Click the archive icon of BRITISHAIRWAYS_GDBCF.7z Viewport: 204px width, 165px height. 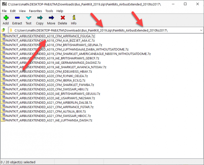click(3, 58)
